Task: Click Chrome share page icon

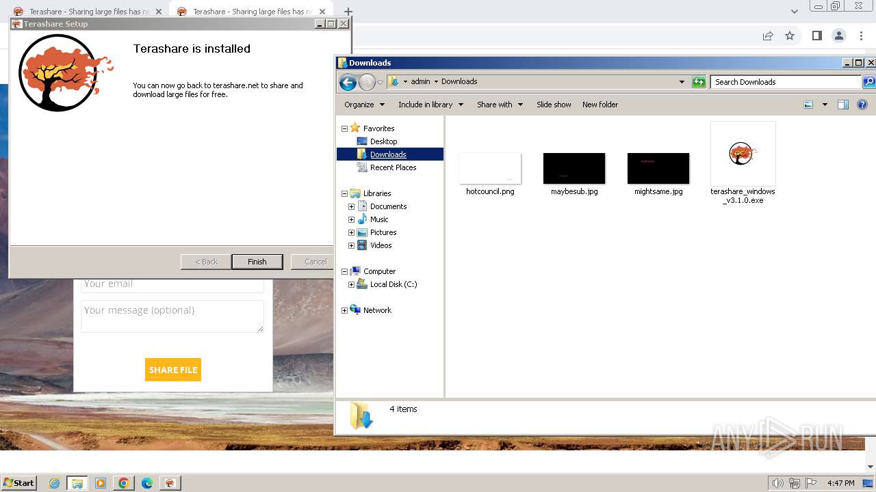Action: (768, 36)
